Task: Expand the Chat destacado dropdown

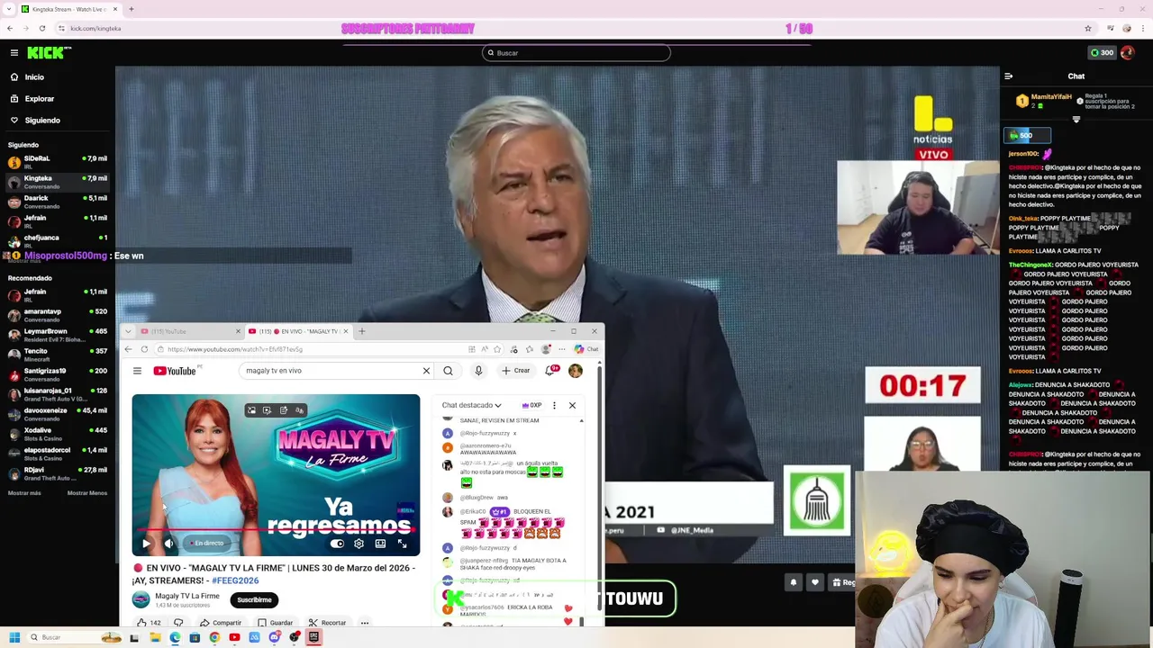Action: click(471, 405)
